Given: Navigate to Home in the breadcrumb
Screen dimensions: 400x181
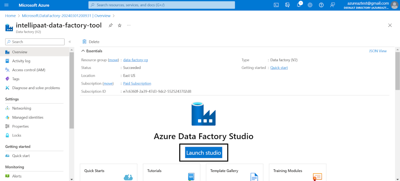Looking at the screenshot, I should (x=10, y=16).
